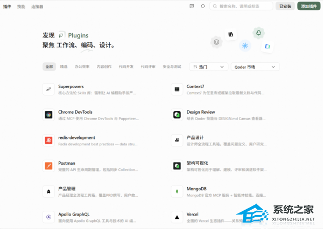Switch to the 插件 tab

pyautogui.click(x=7, y=6)
